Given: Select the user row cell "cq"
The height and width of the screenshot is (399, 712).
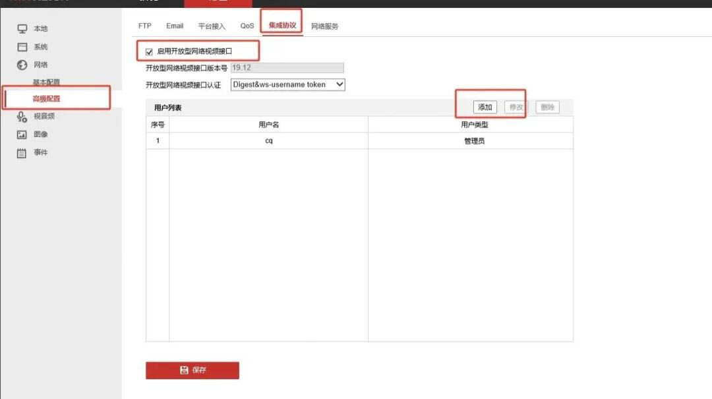Looking at the screenshot, I should pos(268,141).
